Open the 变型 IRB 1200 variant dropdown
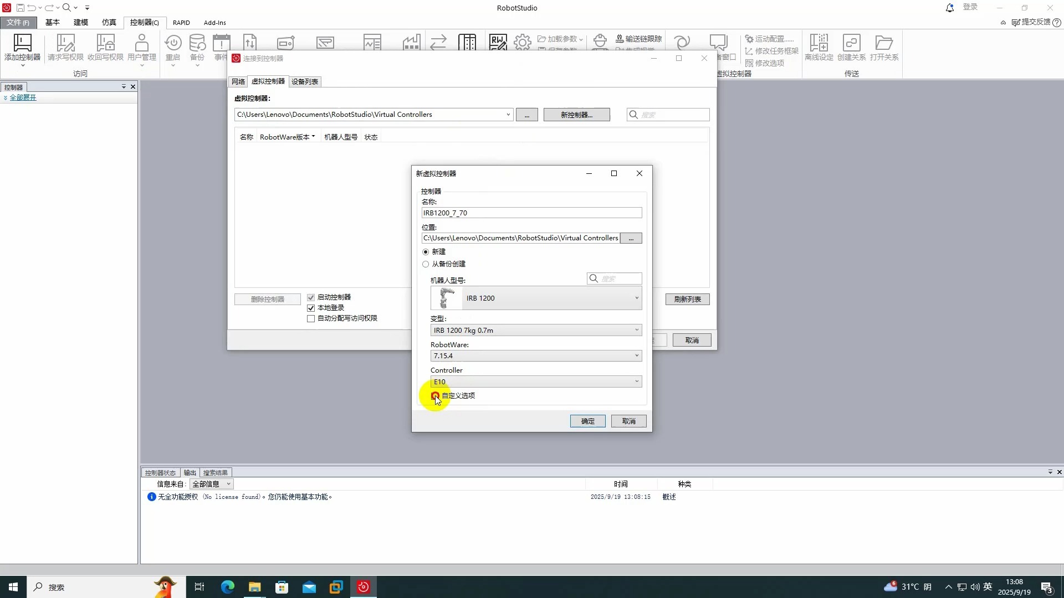The height and width of the screenshot is (598, 1064). (636, 329)
